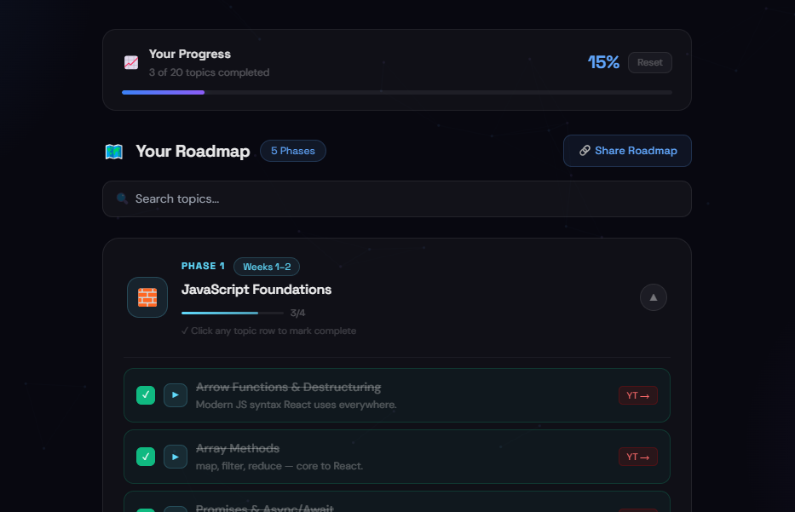Uncheck Arrow Functions & Destructuring topic
Viewport: 795px width, 512px height.
(x=146, y=395)
